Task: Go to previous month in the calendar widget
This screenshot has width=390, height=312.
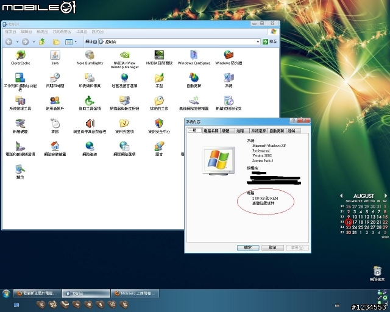Action: coord(341,196)
